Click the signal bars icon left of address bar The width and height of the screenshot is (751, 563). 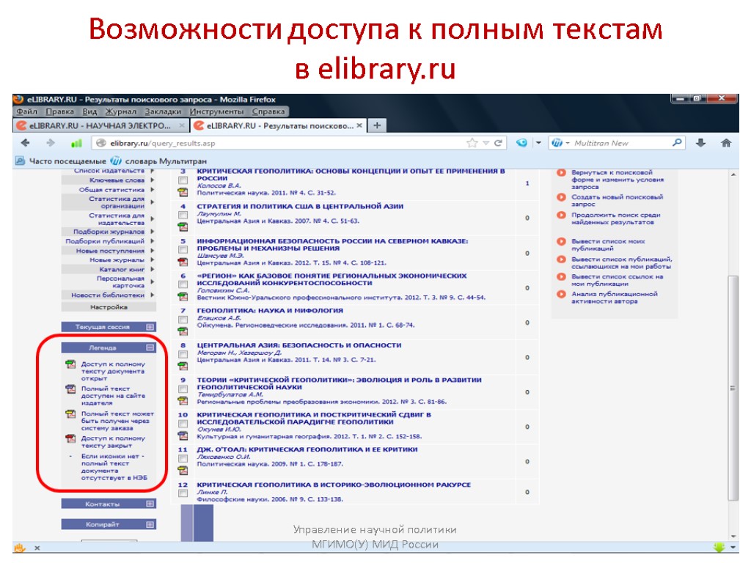point(76,143)
